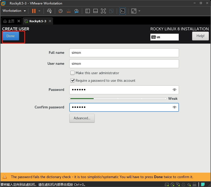Click the hard disk status icon
The image size is (211, 187).
[167, 184]
